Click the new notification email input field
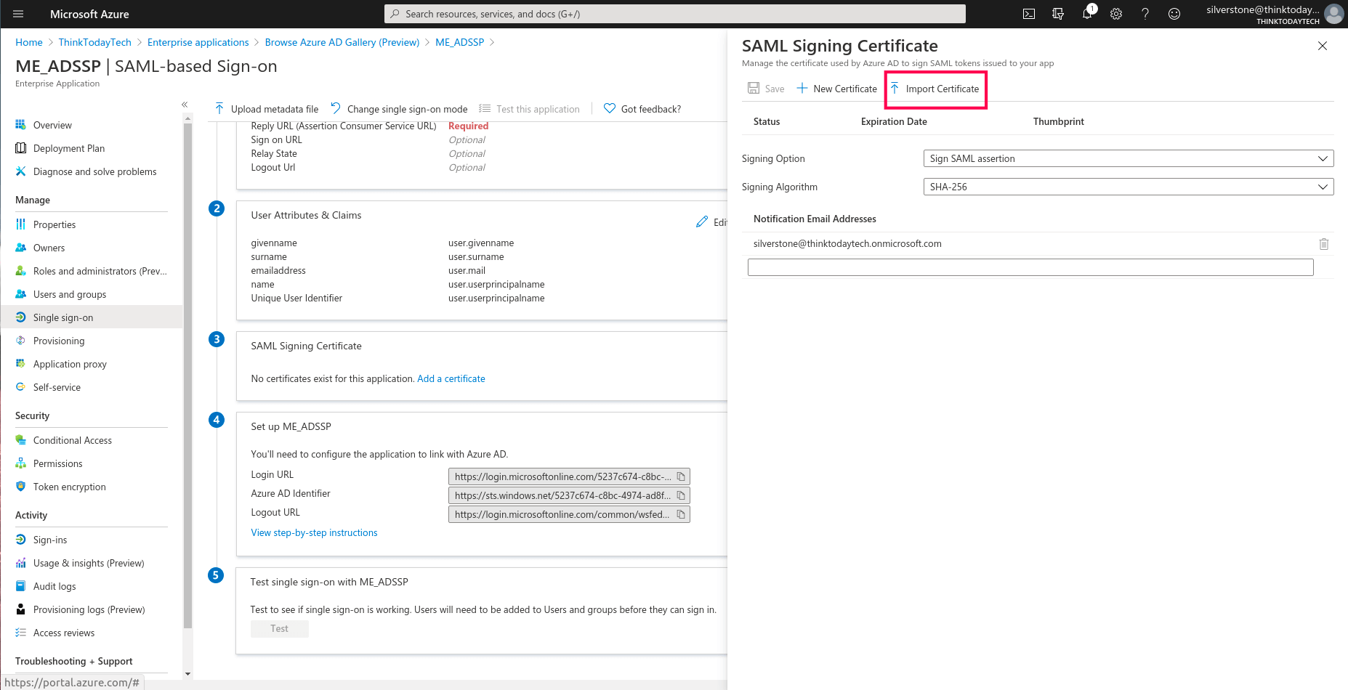1348x690 pixels. pos(1030,267)
